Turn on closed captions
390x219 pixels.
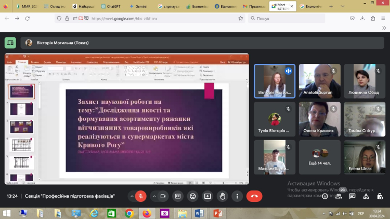pos(178,196)
